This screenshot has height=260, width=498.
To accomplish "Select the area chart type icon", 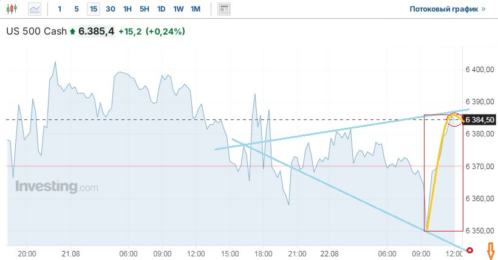I will coord(35,9).
